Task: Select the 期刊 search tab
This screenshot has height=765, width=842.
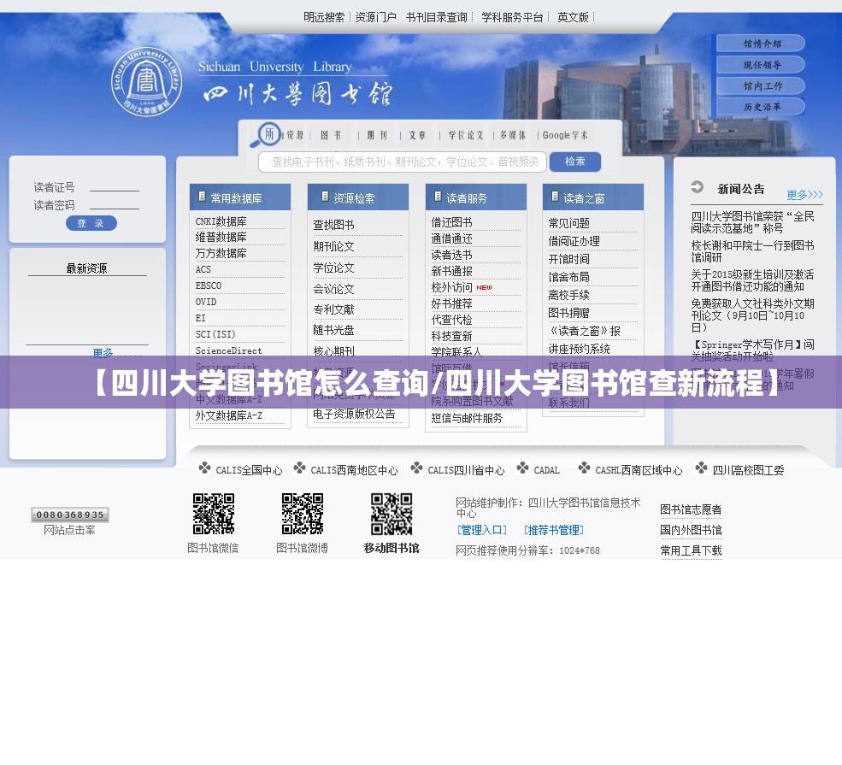Action: (x=377, y=135)
